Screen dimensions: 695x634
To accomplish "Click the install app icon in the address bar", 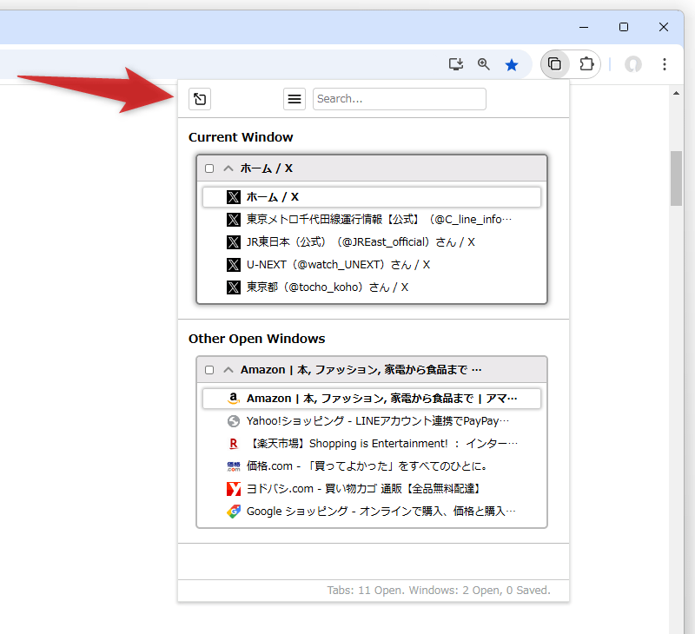I will pyautogui.click(x=455, y=64).
